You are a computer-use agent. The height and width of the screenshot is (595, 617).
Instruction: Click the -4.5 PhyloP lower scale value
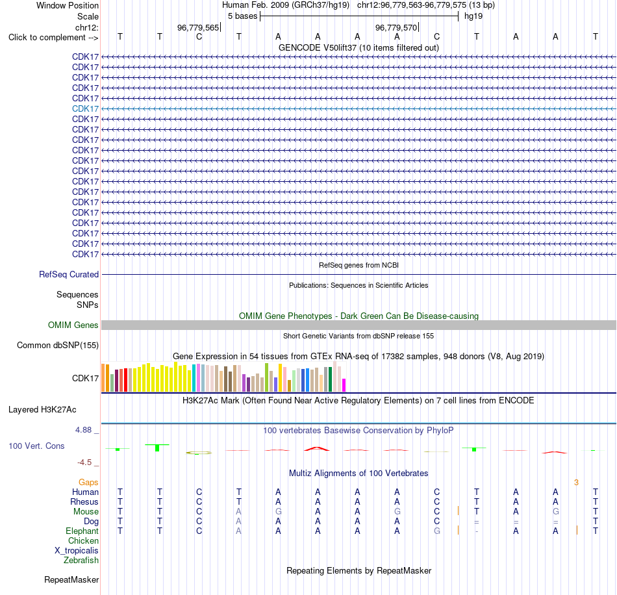(x=84, y=462)
